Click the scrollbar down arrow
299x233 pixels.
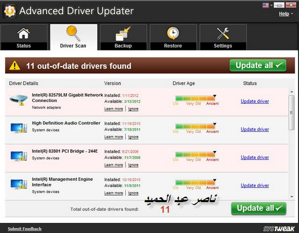(x=292, y=197)
